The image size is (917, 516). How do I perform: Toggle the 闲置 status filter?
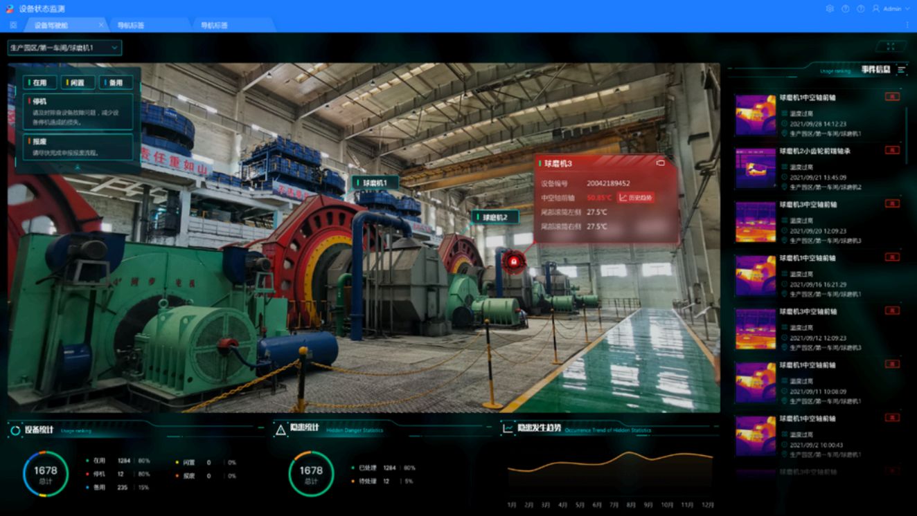pyautogui.click(x=78, y=82)
